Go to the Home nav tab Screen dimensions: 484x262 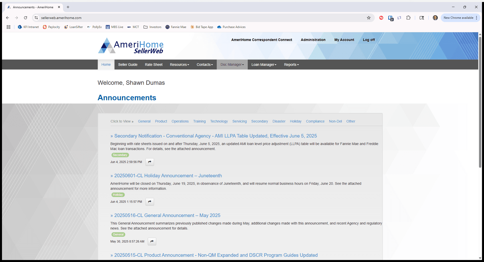(106, 64)
